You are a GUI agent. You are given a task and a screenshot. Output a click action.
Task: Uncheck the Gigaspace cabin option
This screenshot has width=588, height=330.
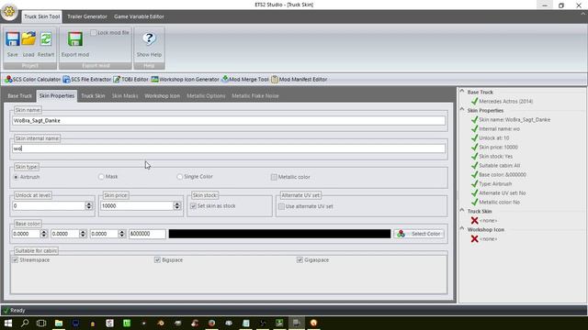coord(300,260)
